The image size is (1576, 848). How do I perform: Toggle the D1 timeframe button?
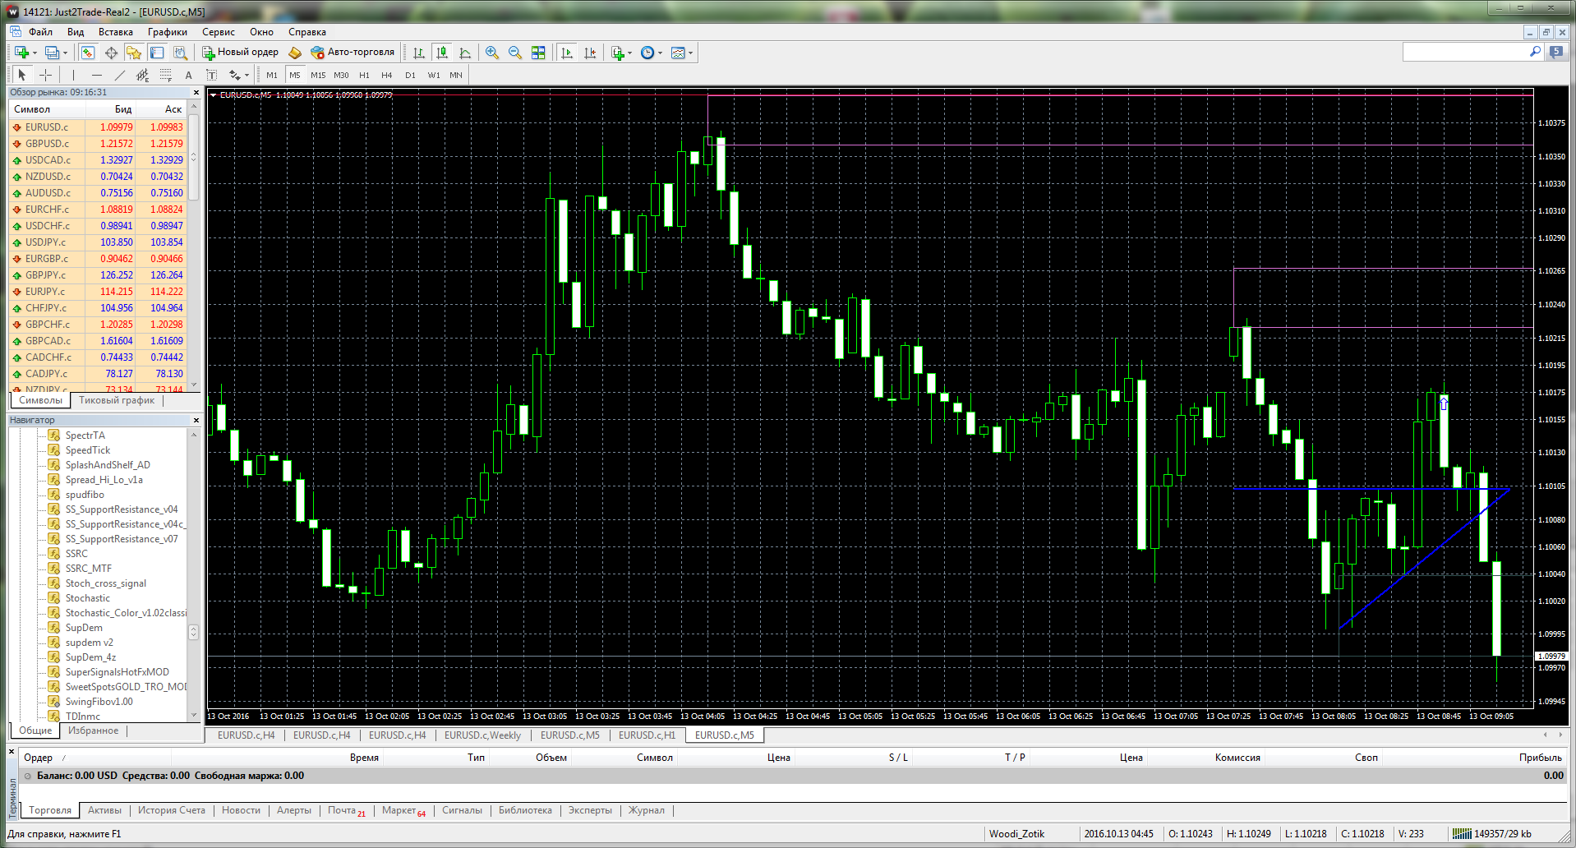pyautogui.click(x=410, y=75)
